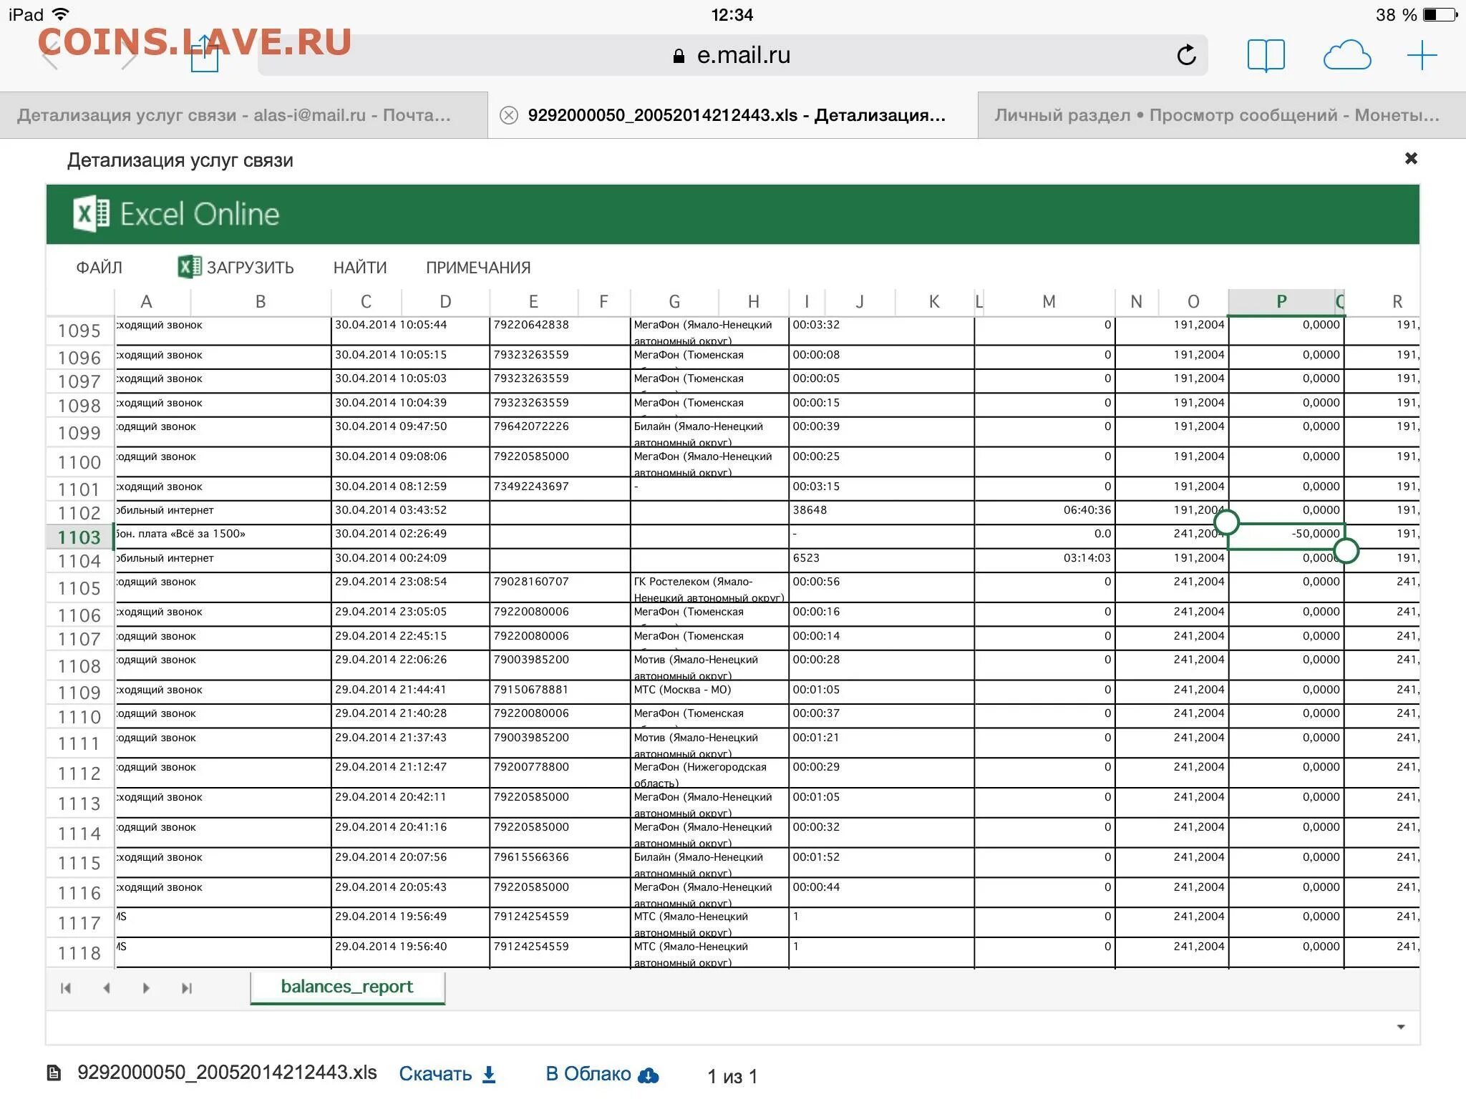Click previous sheet arrow
The width and height of the screenshot is (1466, 1099).
point(107,988)
